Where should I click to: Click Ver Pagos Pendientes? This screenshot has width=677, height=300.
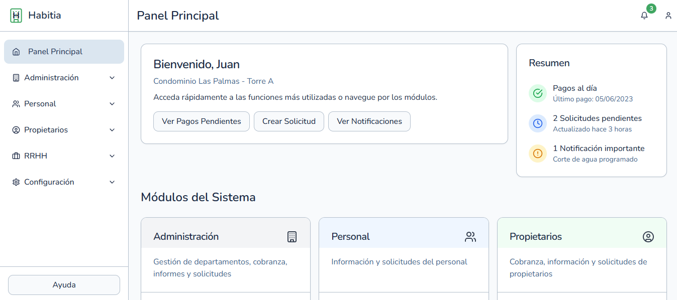(x=201, y=121)
